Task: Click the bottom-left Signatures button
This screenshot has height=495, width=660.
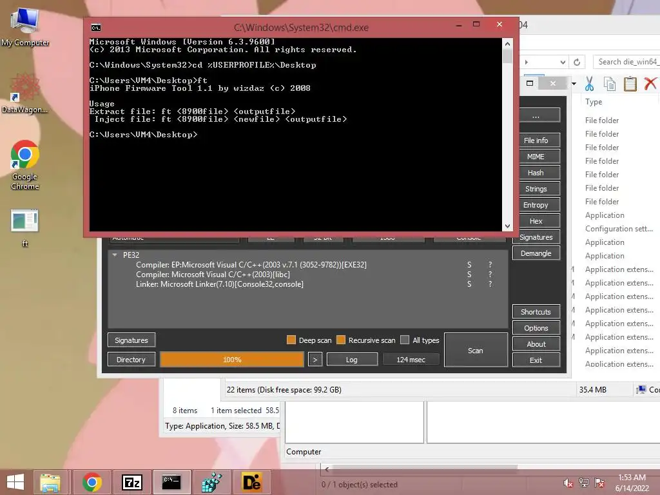Action: (131, 340)
